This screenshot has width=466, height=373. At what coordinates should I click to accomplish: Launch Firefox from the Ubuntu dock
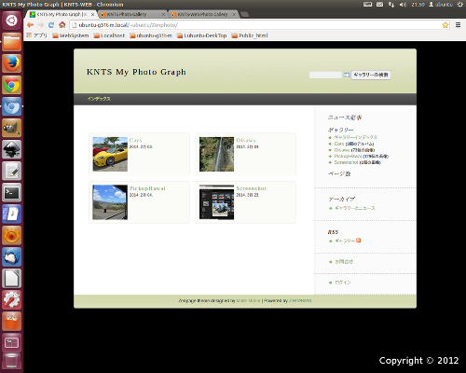click(x=12, y=63)
